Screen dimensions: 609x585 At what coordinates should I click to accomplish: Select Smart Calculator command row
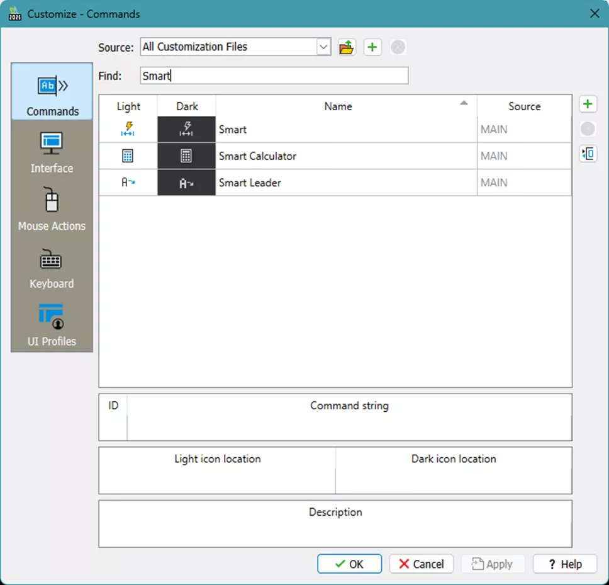(257, 156)
